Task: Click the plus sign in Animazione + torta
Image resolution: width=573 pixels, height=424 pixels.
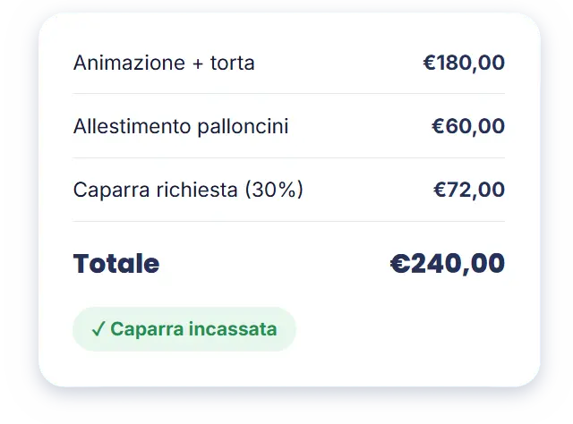Action: point(198,64)
